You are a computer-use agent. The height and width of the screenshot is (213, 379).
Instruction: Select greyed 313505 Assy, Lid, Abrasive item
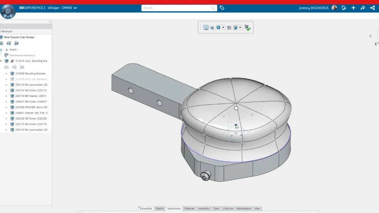pos(32,79)
